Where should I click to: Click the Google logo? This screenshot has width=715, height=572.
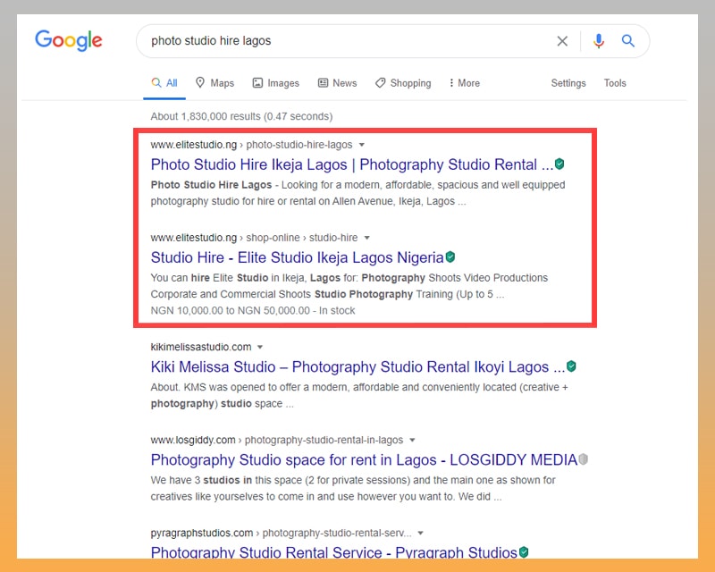pos(69,40)
